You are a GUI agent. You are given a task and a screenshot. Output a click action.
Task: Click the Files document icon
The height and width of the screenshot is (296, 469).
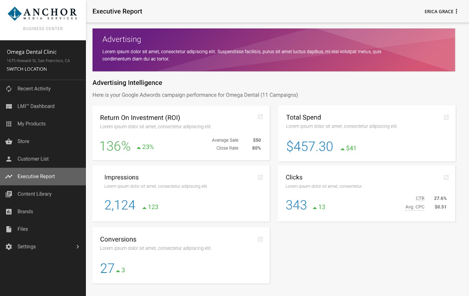coord(9,229)
